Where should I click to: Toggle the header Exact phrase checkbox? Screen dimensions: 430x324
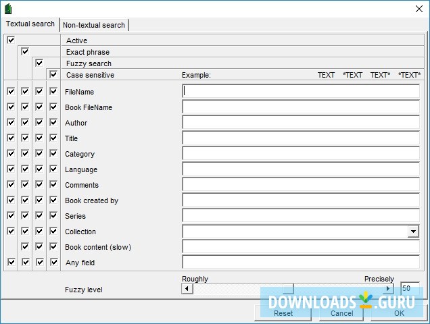[x=25, y=51]
